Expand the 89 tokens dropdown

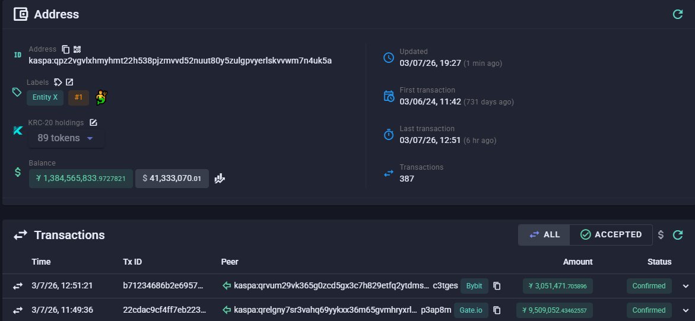pyautogui.click(x=66, y=138)
